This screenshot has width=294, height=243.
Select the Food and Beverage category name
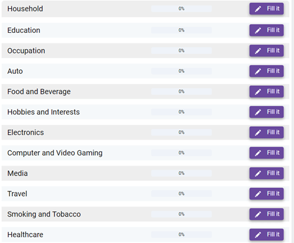coord(39,92)
